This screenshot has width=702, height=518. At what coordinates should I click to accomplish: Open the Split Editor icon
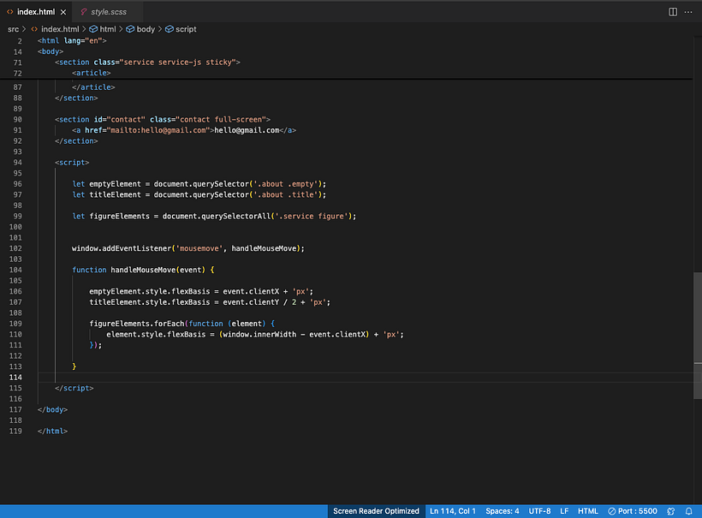pos(673,11)
